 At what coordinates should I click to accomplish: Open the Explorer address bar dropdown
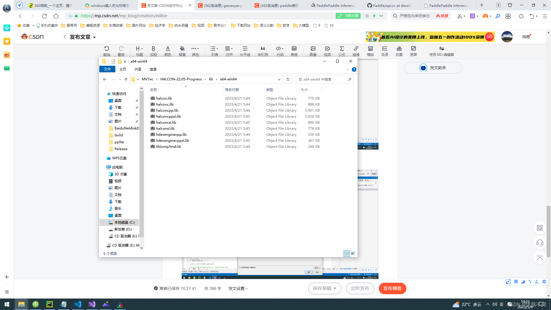[x=279, y=79]
